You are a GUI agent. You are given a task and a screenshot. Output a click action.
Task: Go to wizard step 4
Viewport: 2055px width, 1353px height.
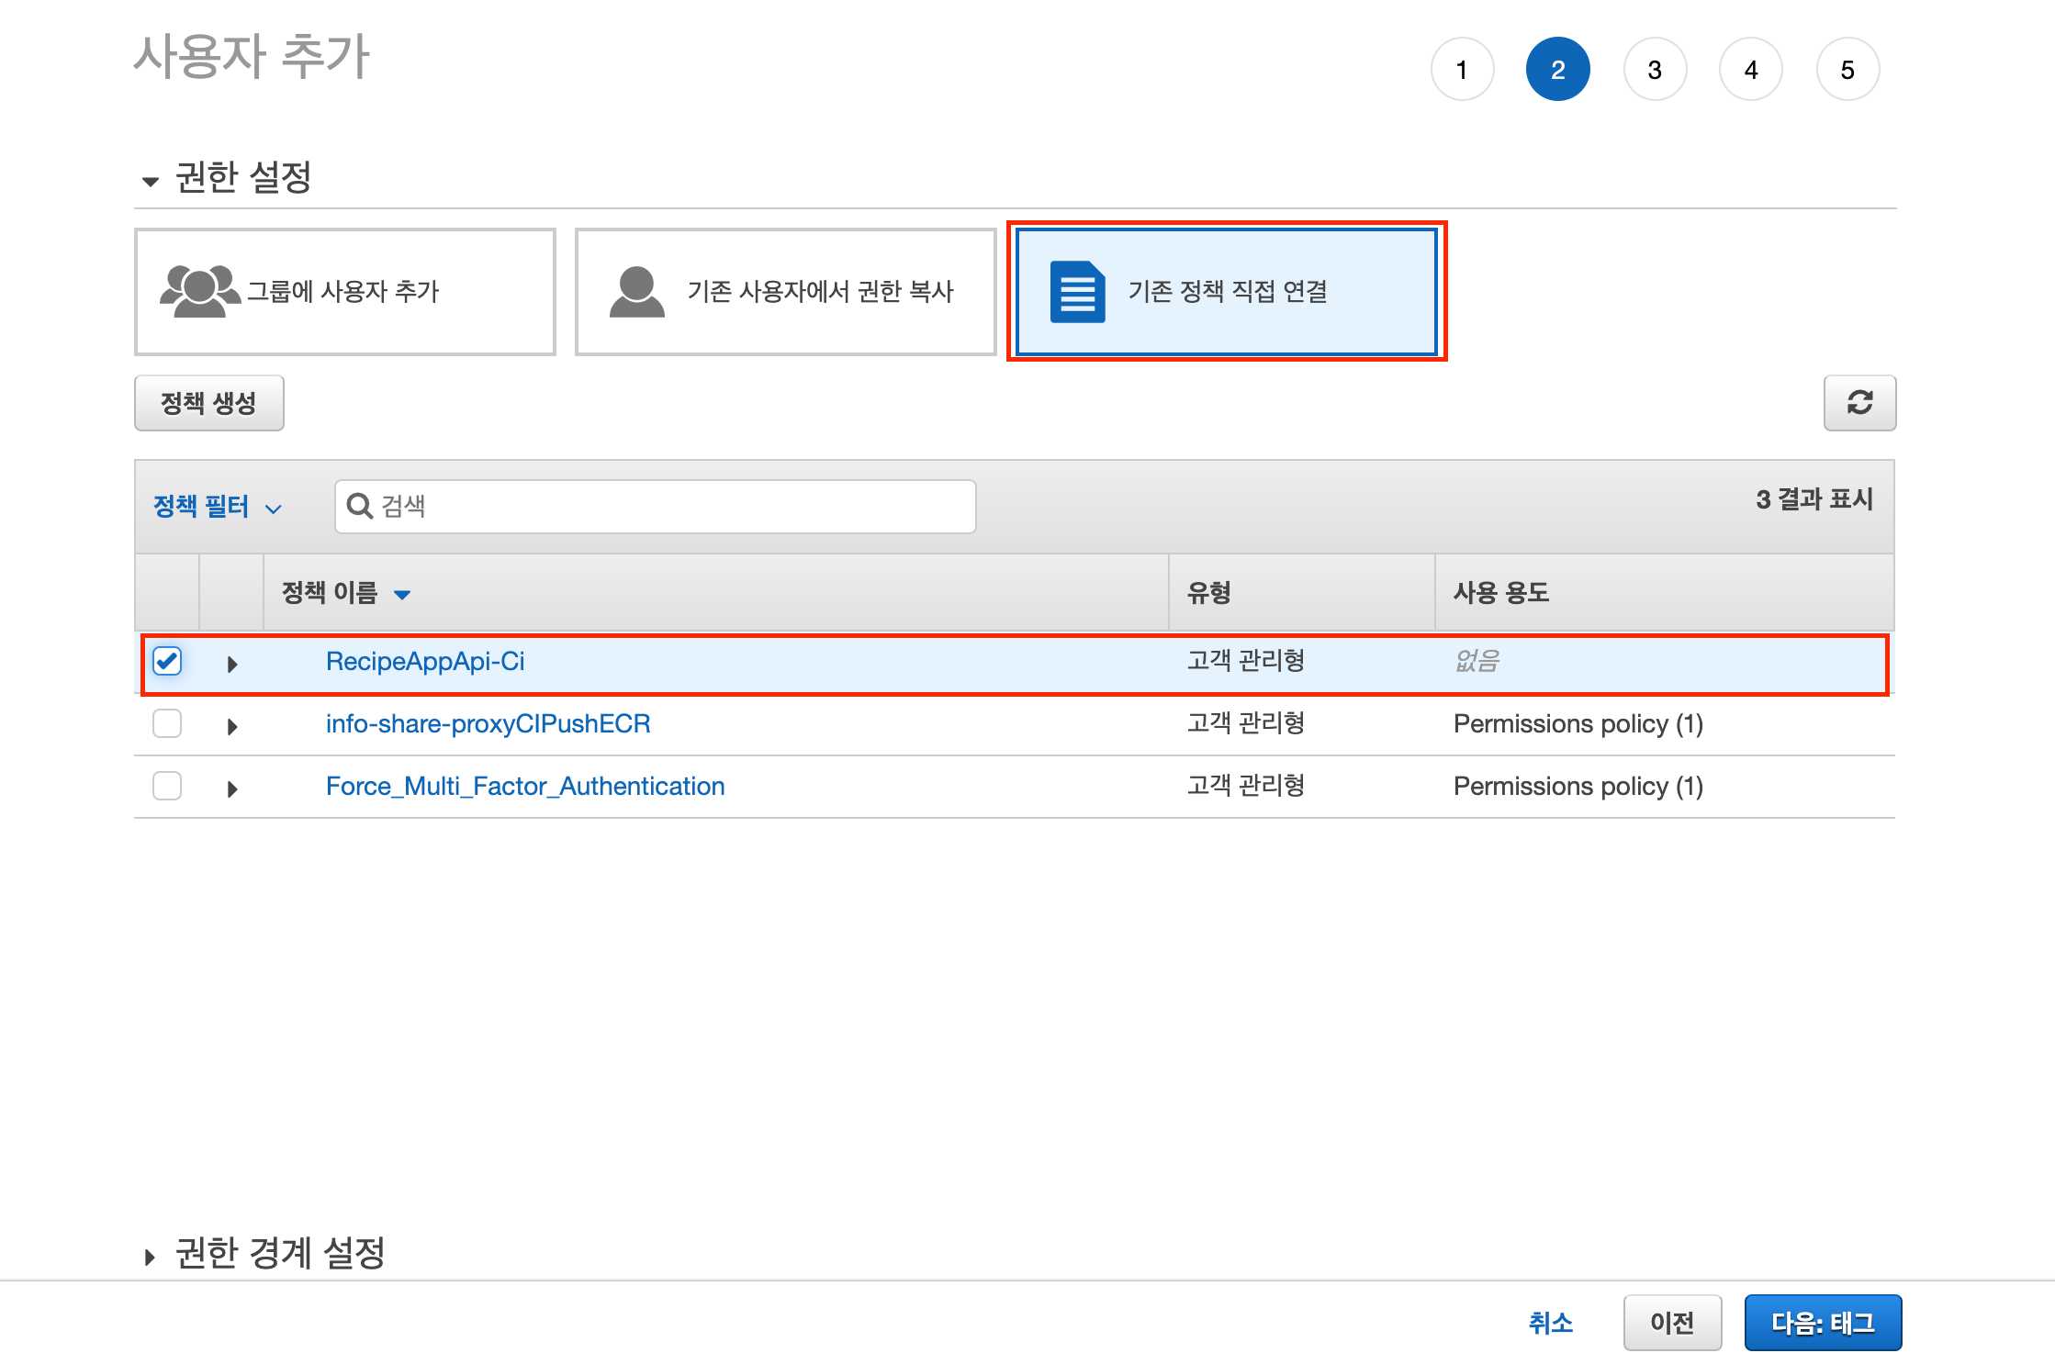point(1751,70)
